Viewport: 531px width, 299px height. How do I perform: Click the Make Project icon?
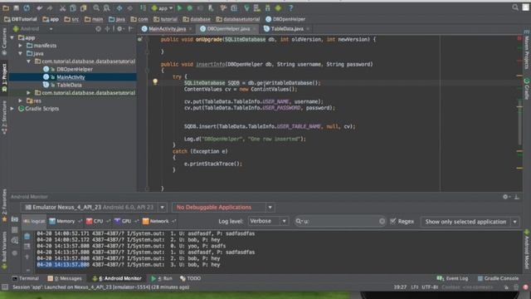click(x=143, y=7)
